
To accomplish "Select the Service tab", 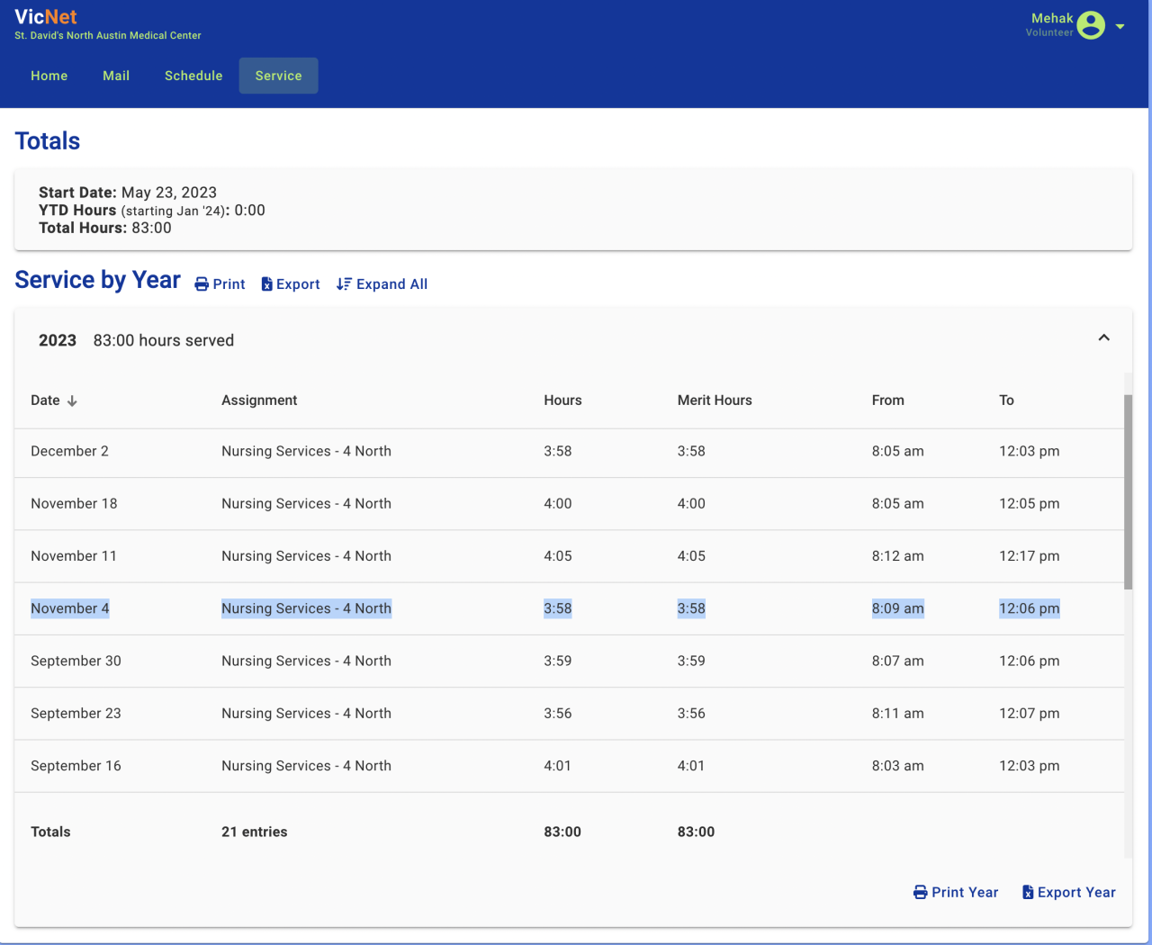I will pyautogui.click(x=278, y=76).
